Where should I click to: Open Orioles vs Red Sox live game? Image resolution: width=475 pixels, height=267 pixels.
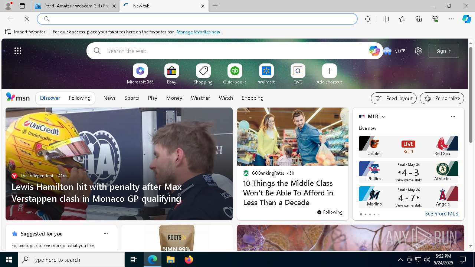pyautogui.click(x=409, y=146)
